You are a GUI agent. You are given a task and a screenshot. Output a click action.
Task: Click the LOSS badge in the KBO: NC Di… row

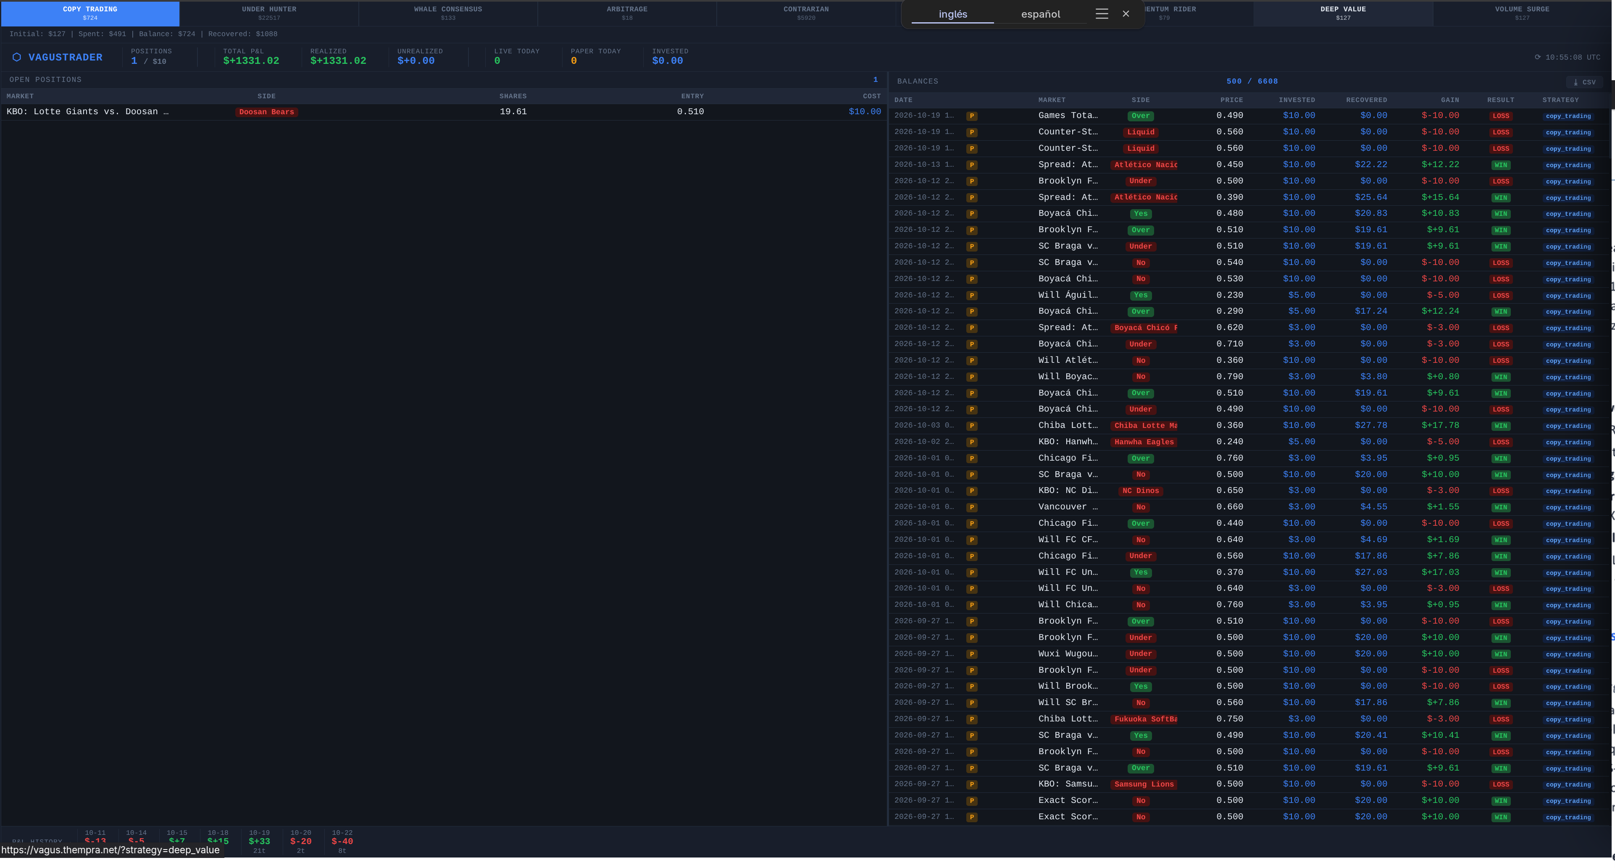pyautogui.click(x=1501, y=491)
